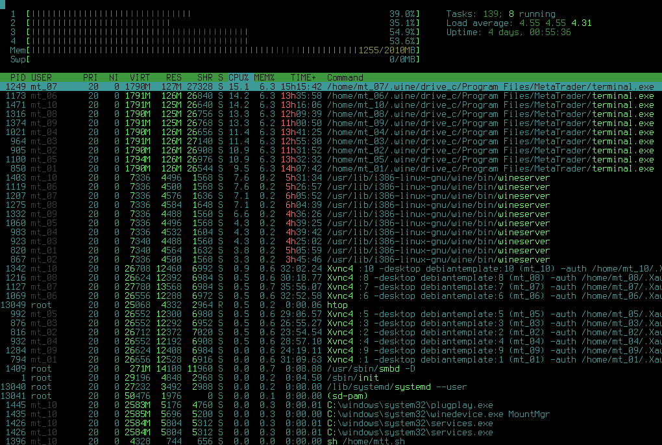Viewport: 662px width, 445px height.
Task: Select Xvnc4 :6 process 1069
Action: click(331, 296)
